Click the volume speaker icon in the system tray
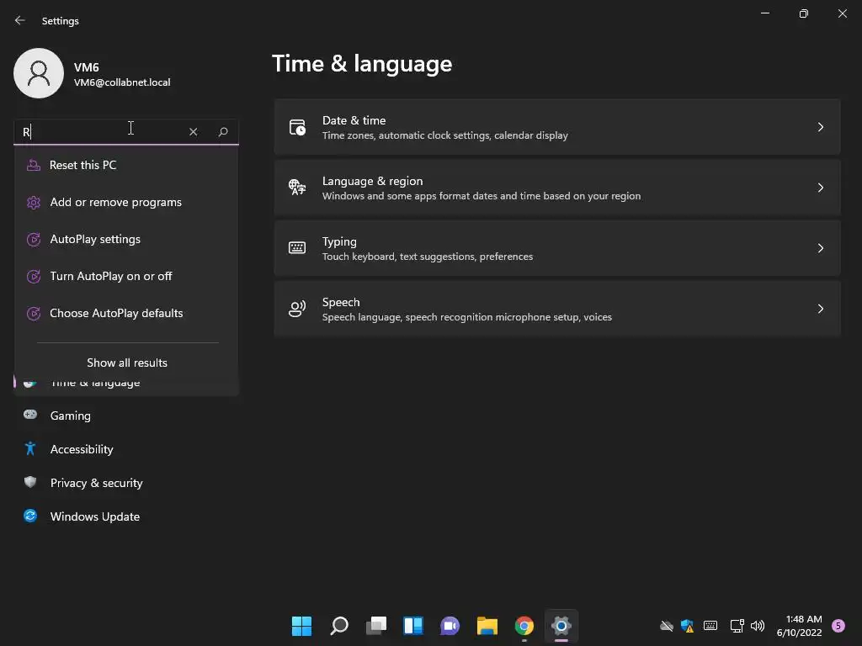Image resolution: width=862 pixels, height=646 pixels. (758, 626)
